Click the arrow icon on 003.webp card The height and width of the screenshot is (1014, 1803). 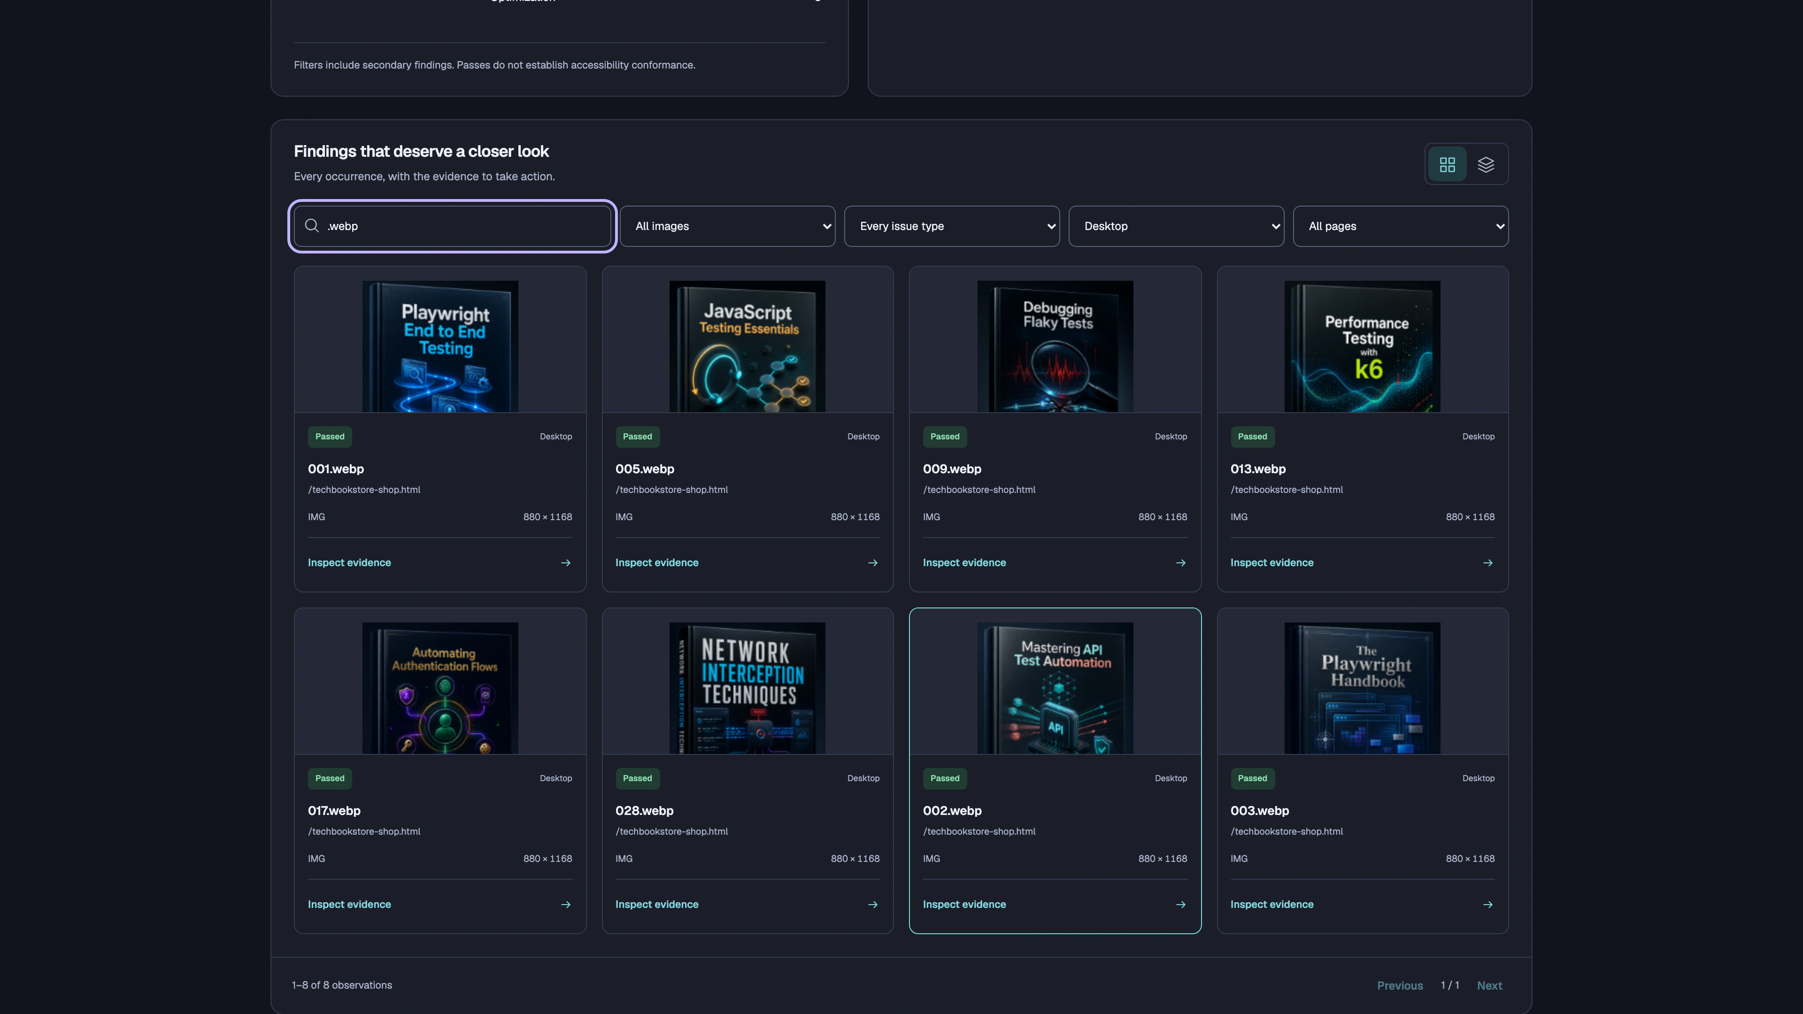click(x=1488, y=904)
